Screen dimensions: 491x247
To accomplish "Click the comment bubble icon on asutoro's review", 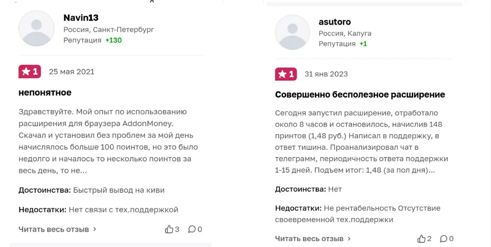I will click(x=444, y=238).
